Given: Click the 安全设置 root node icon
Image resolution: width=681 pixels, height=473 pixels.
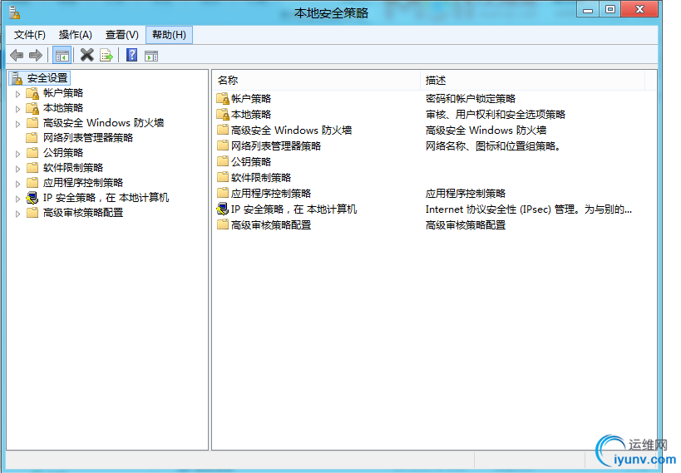Looking at the screenshot, I should [x=17, y=78].
